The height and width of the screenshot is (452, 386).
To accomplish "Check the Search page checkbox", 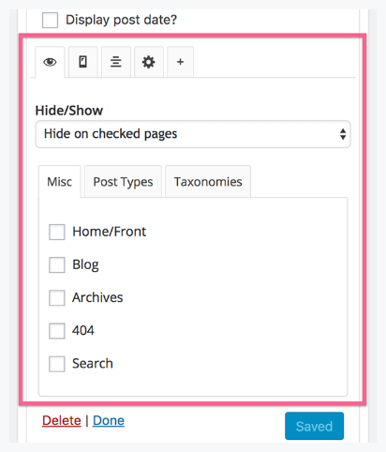I will click(x=57, y=364).
